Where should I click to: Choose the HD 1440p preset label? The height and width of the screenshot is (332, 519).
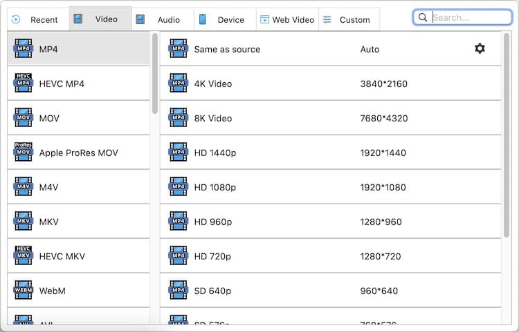215,153
